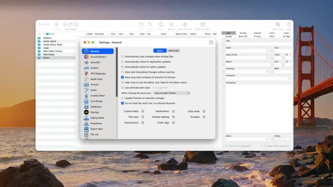Viewport: 333px width, 187px height.
Task: Switch to the Advanced settings tab
Action: [x=173, y=51]
